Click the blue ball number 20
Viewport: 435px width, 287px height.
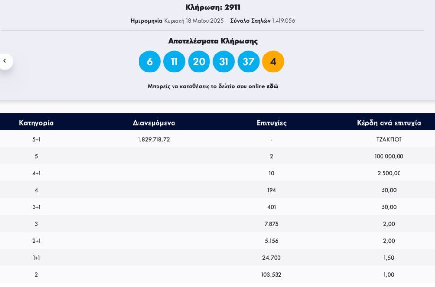(199, 62)
